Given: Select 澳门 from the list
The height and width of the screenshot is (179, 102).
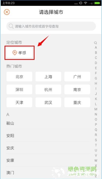Looking at the screenshot, I should (x=48, y=173).
